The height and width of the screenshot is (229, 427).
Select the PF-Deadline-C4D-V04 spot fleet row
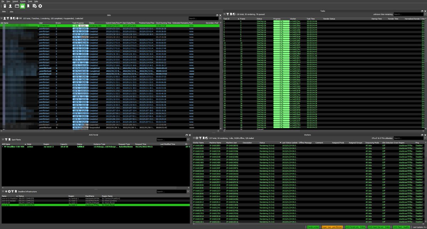click(96, 147)
